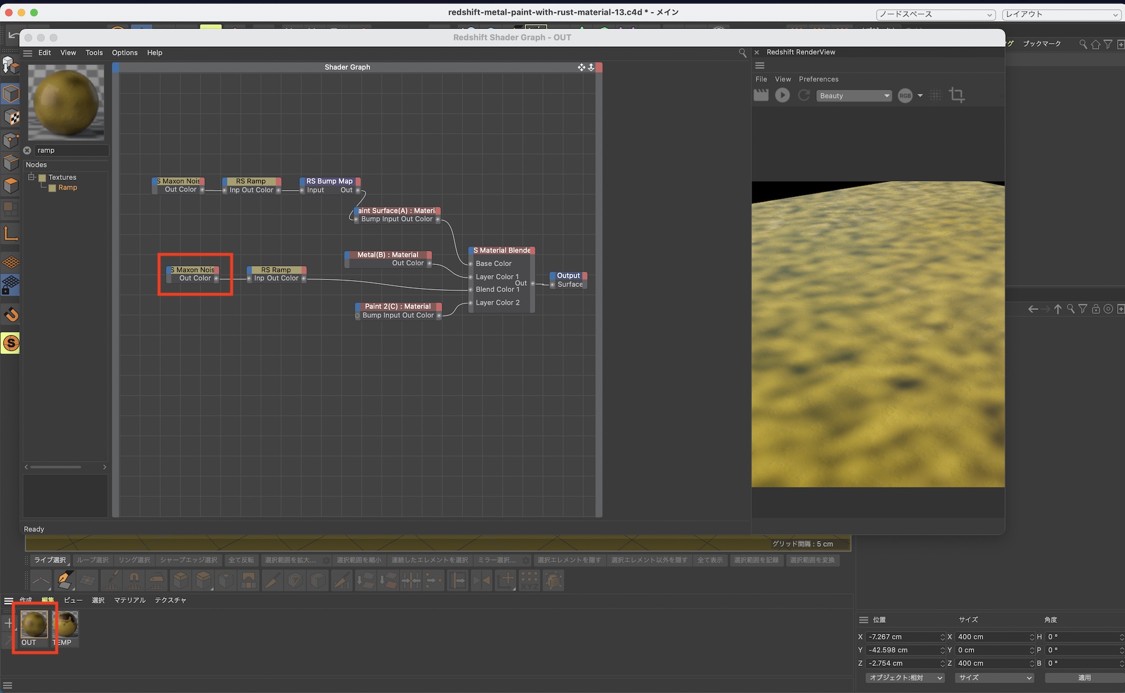
Task: Open the Tools menu in Shader Graph
Action: (94, 53)
